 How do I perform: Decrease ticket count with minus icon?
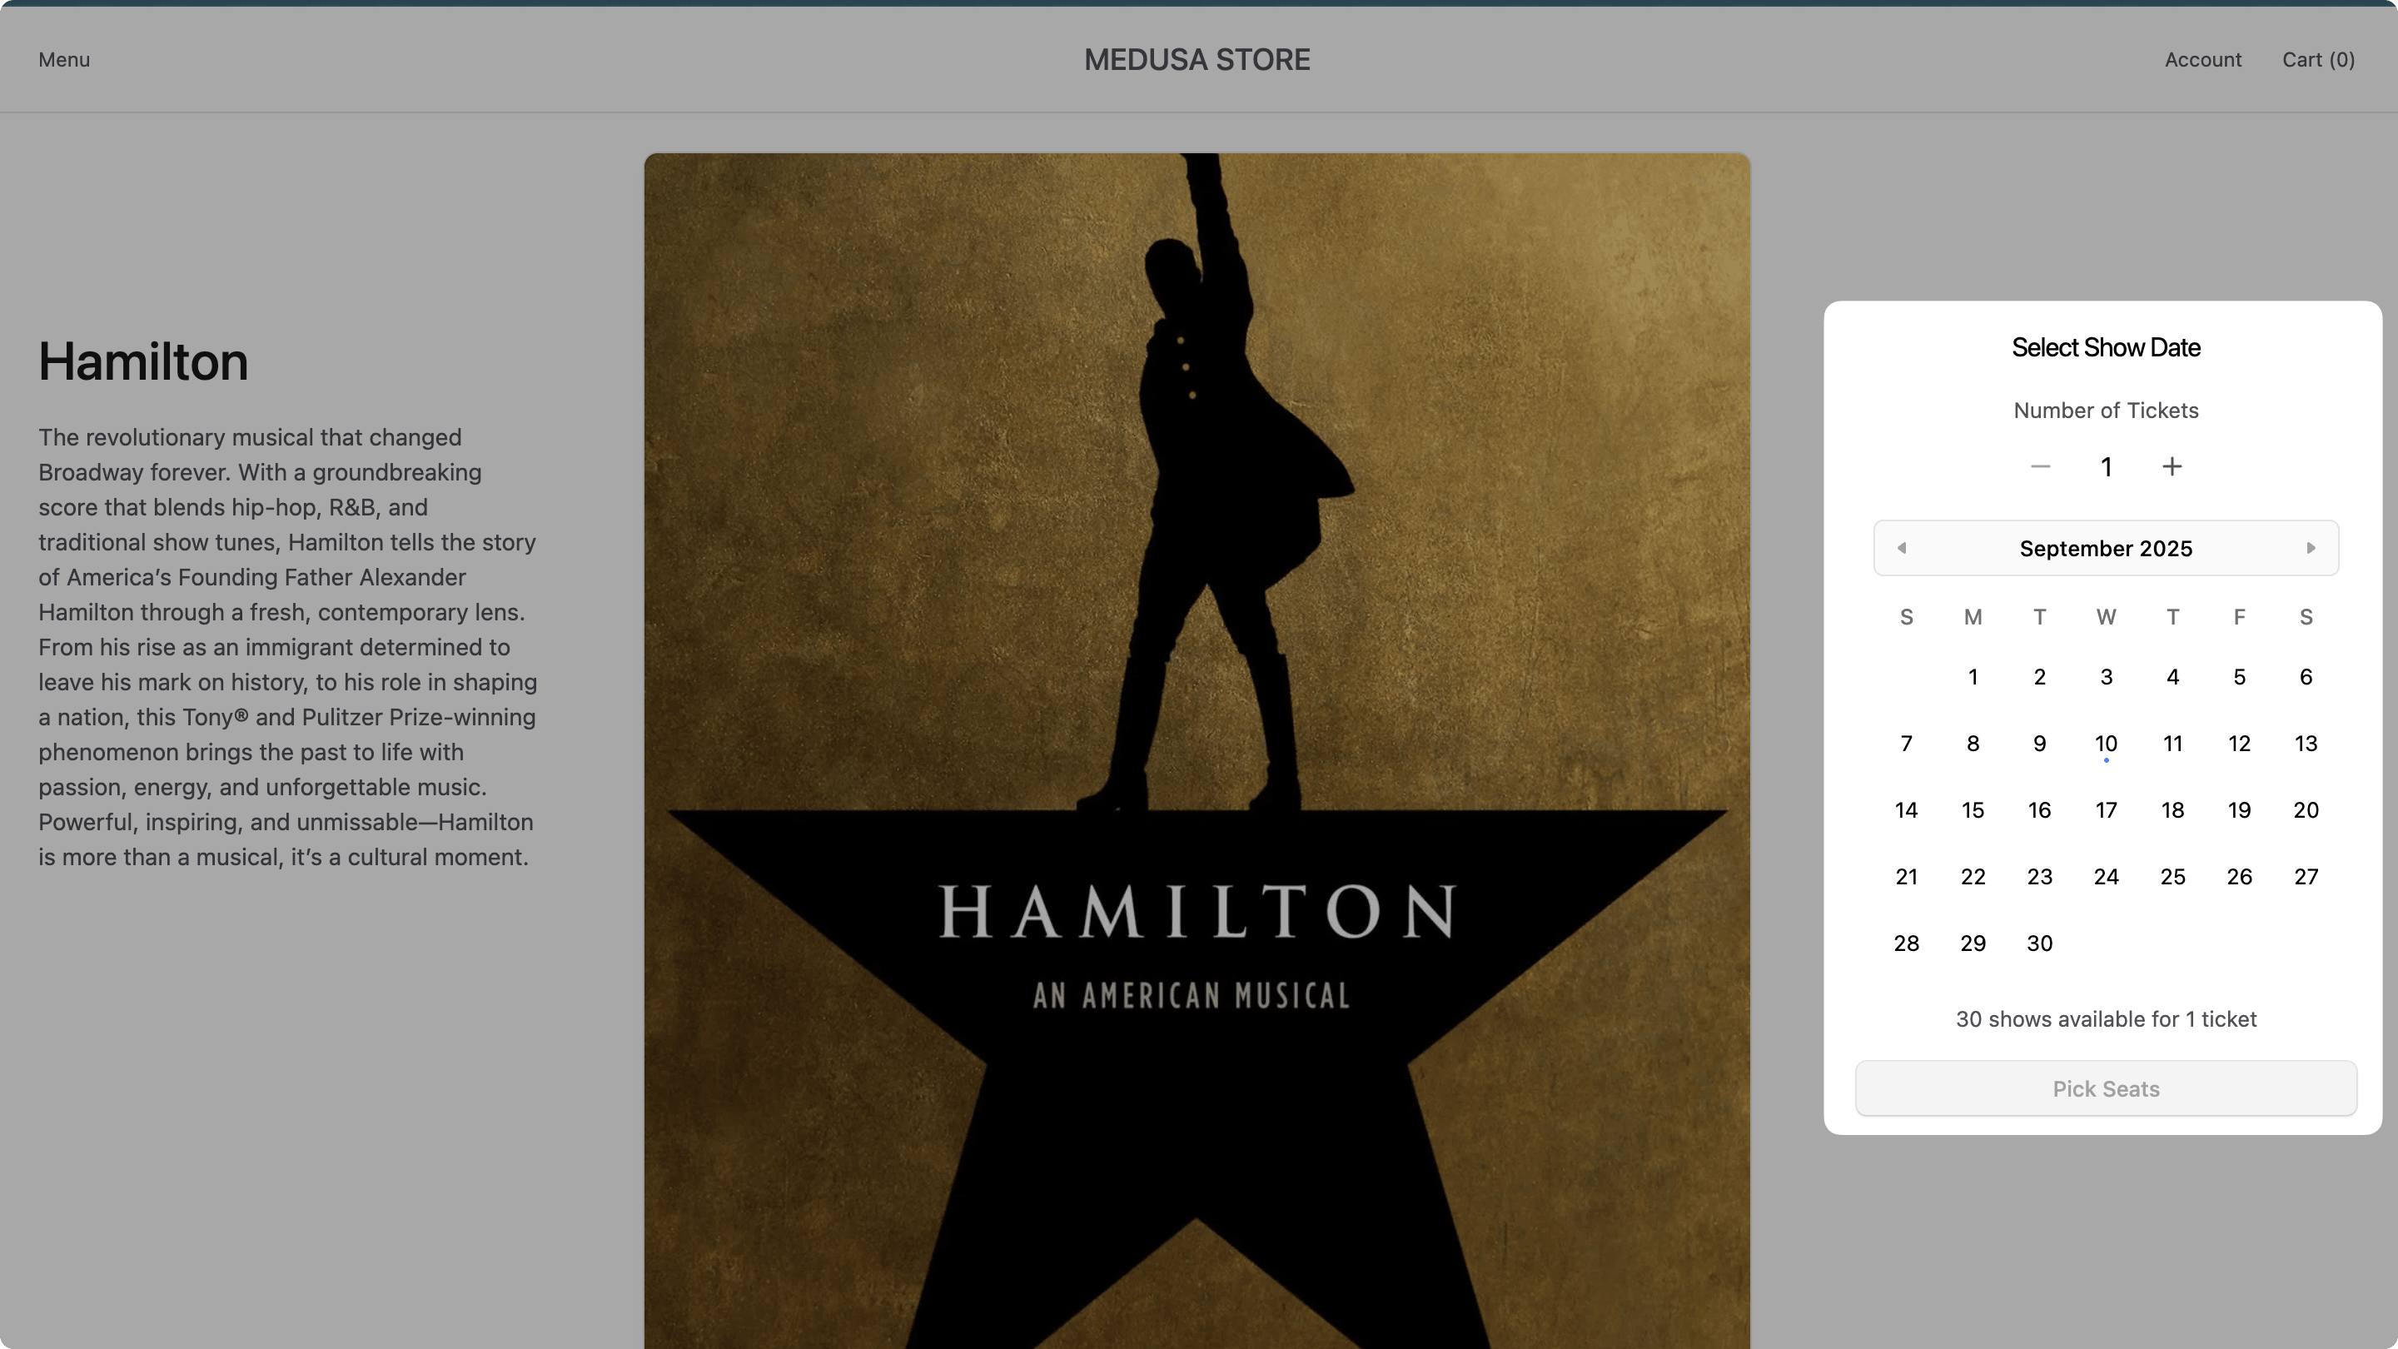(x=2041, y=466)
